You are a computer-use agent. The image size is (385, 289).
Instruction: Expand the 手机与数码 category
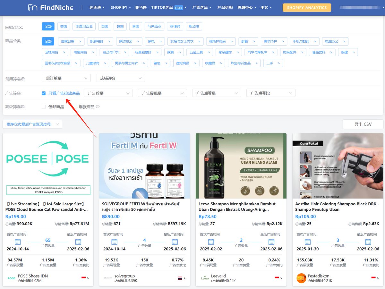point(304,41)
